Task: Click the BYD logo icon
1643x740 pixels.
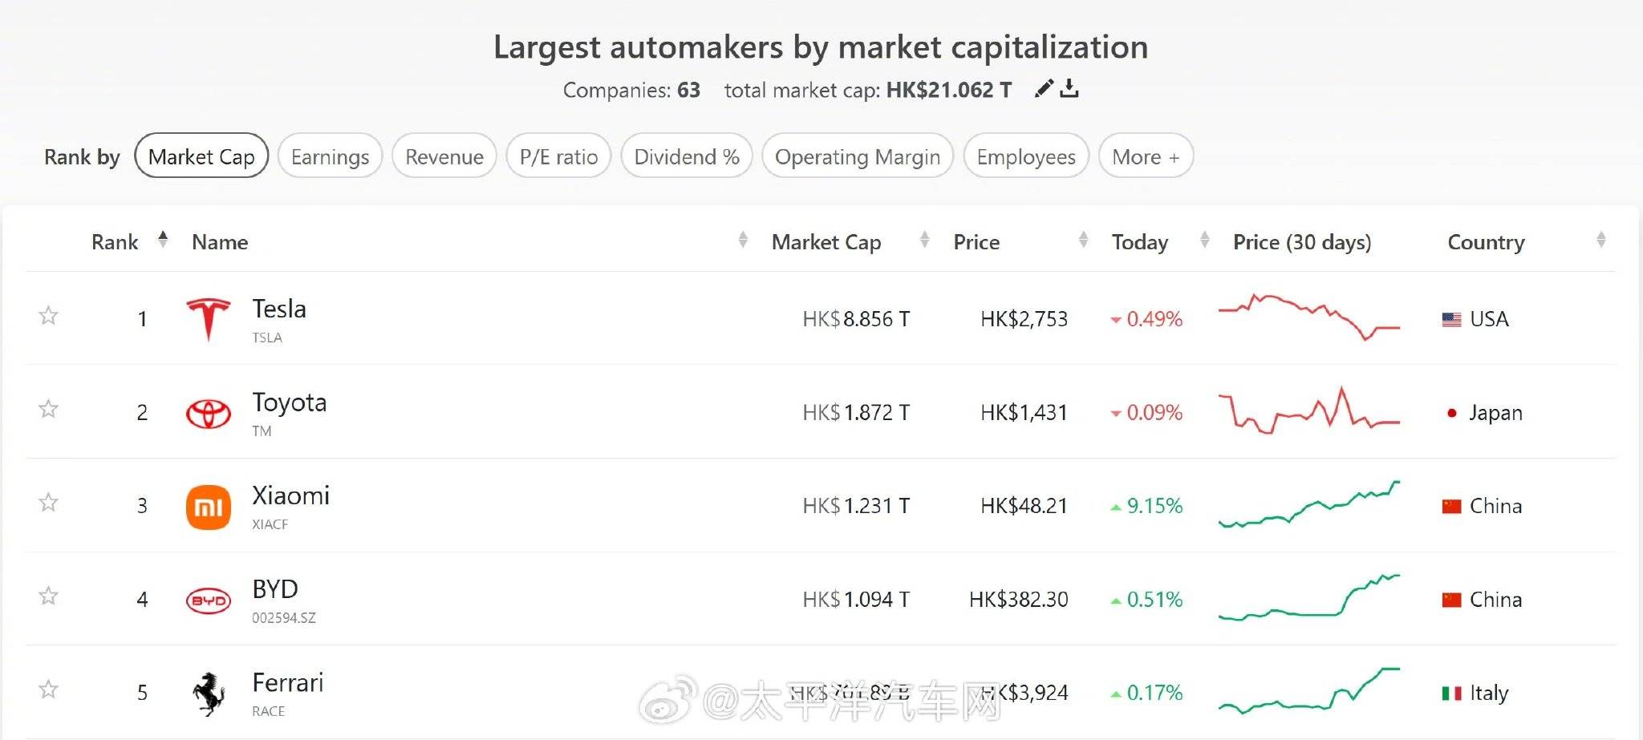Action: [209, 600]
